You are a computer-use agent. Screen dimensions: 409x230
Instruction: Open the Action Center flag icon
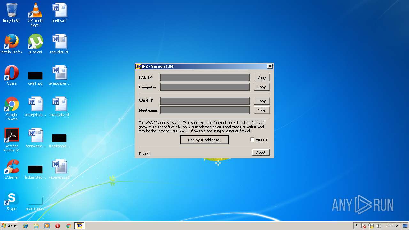tap(363, 226)
